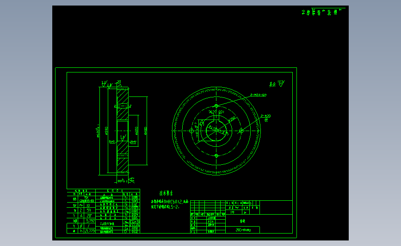Click the 2-M24-6H hole callout

coord(258,95)
